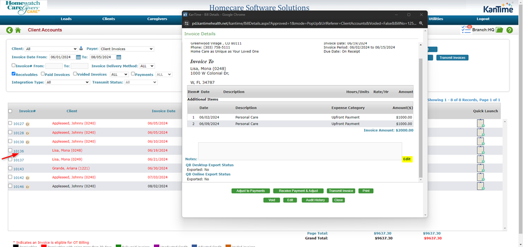This screenshot has height=247, width=523.
Task: Open the green branch folder icon
Action: [499, 30]
